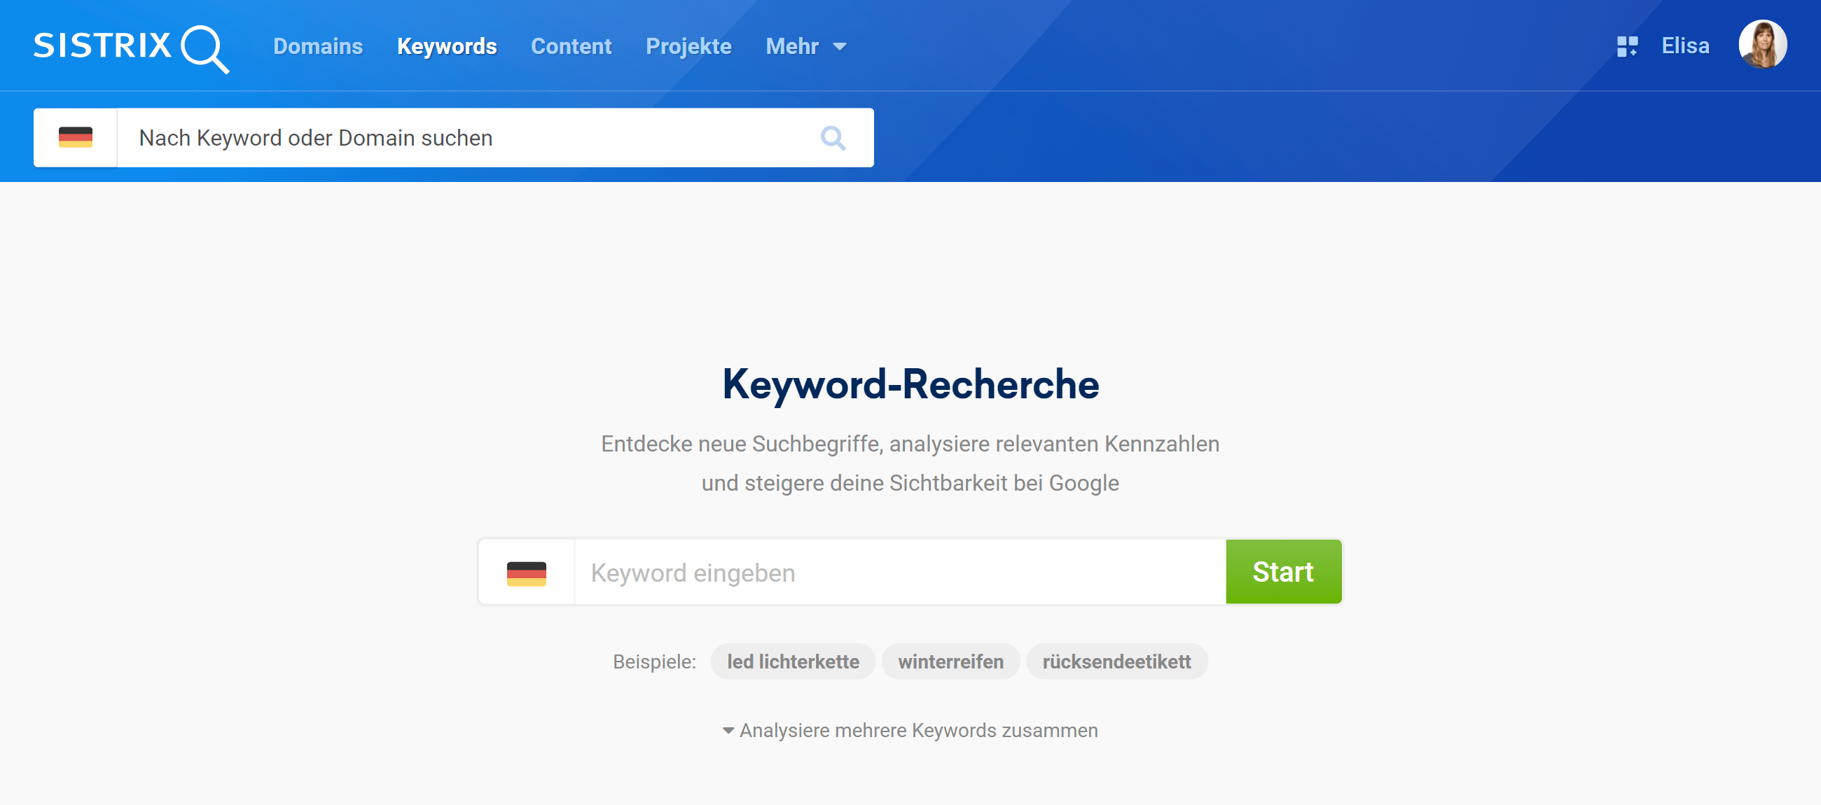This screenshot has width=1821, height=805.
Task: Click the magnifier icon in top search bar
Action: 833,138
